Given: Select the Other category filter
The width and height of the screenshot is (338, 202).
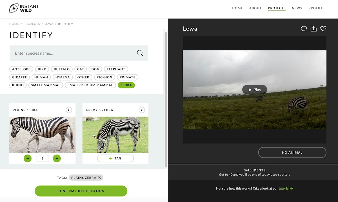Looking at the screenshot, I should click(x=83, y=77).
